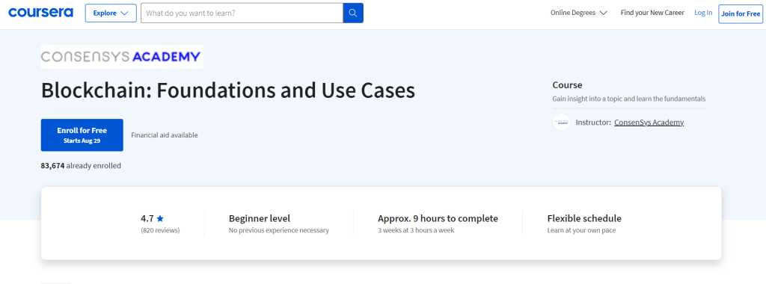Viewport: 766px width, 284px height.
Task: Click the chevron arrow inside Explore button
Action: coord(125,13)
